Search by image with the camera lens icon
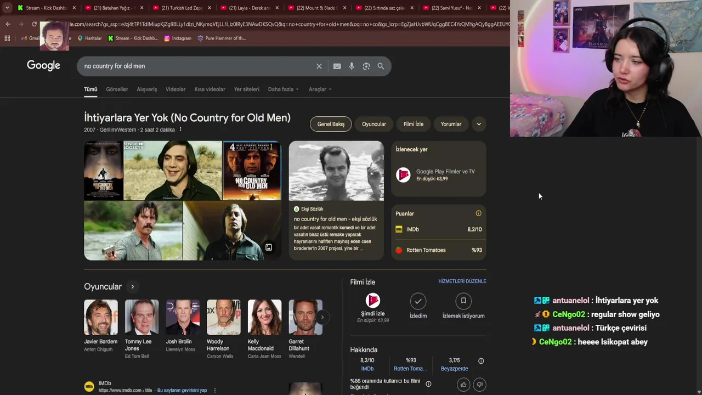Image resolution: width=702 pixels, height=395 pixels. point(366,66)
